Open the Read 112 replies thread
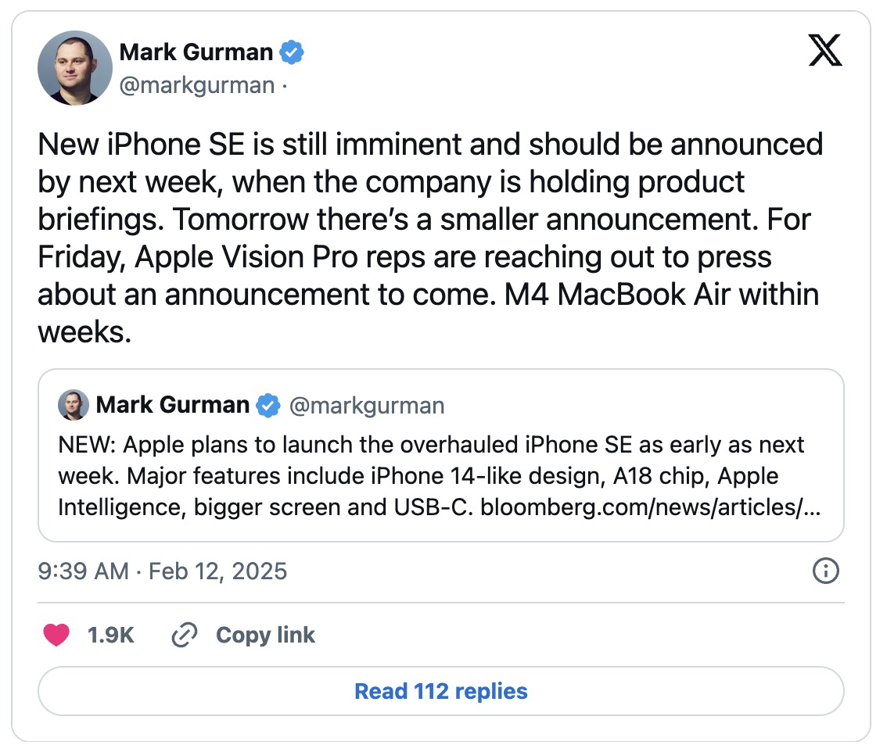Screen dimensions: 887x752 coord(440,690)
